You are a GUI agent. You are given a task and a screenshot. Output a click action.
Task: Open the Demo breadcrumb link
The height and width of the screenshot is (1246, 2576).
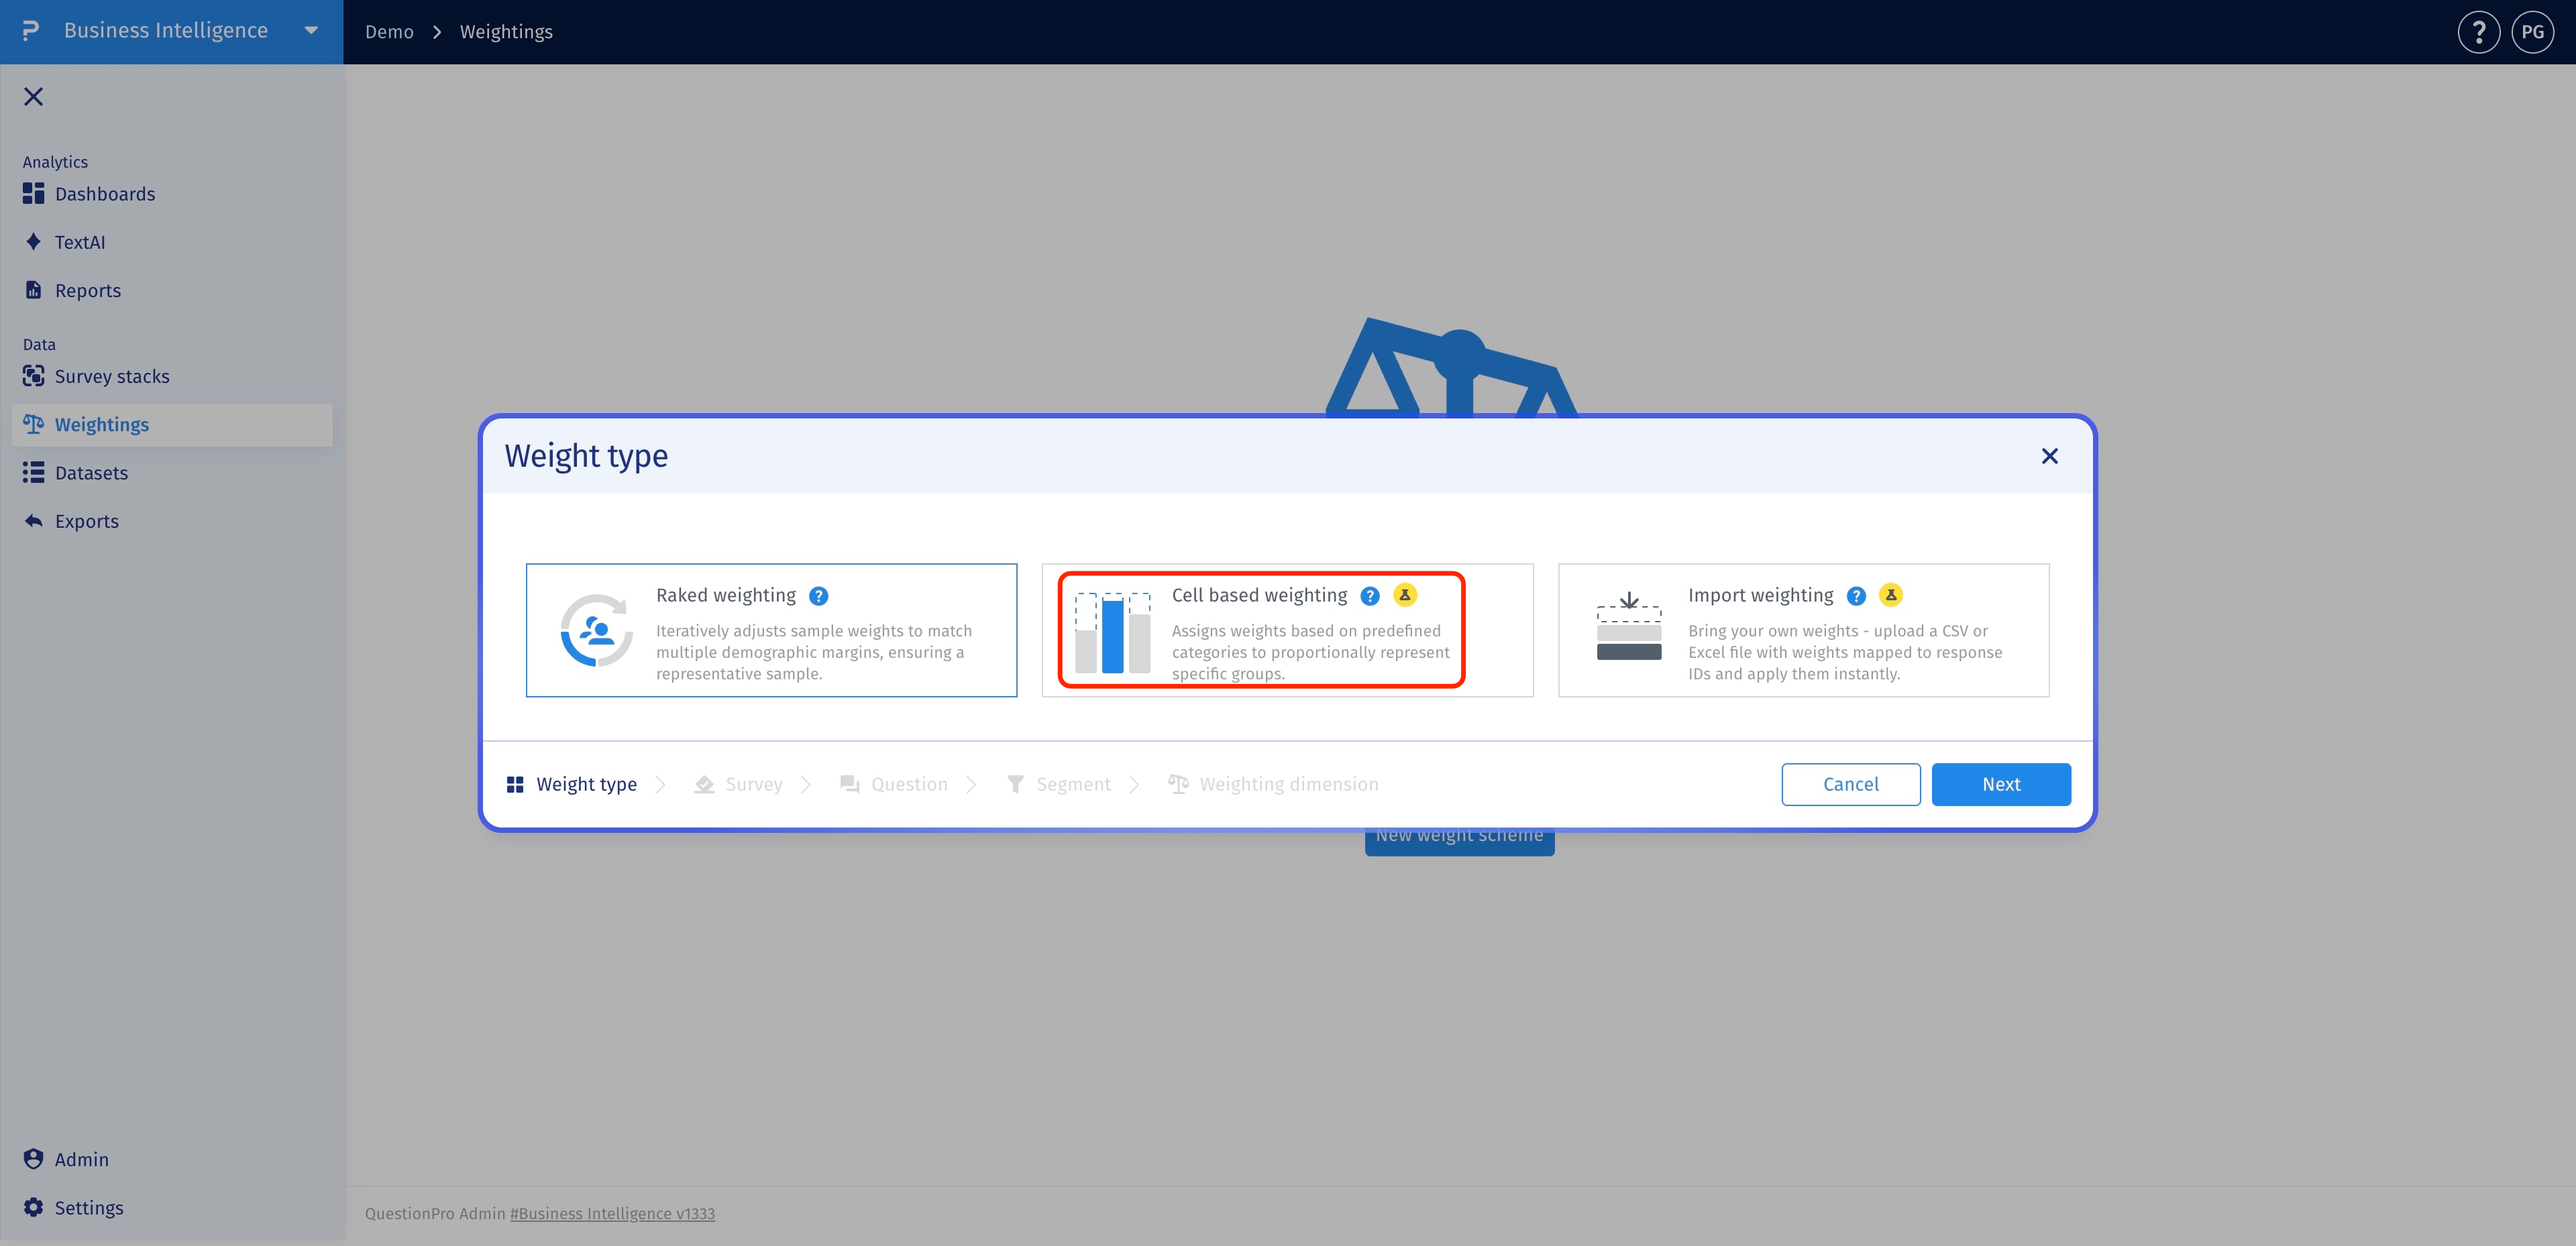tap(389, 32)
